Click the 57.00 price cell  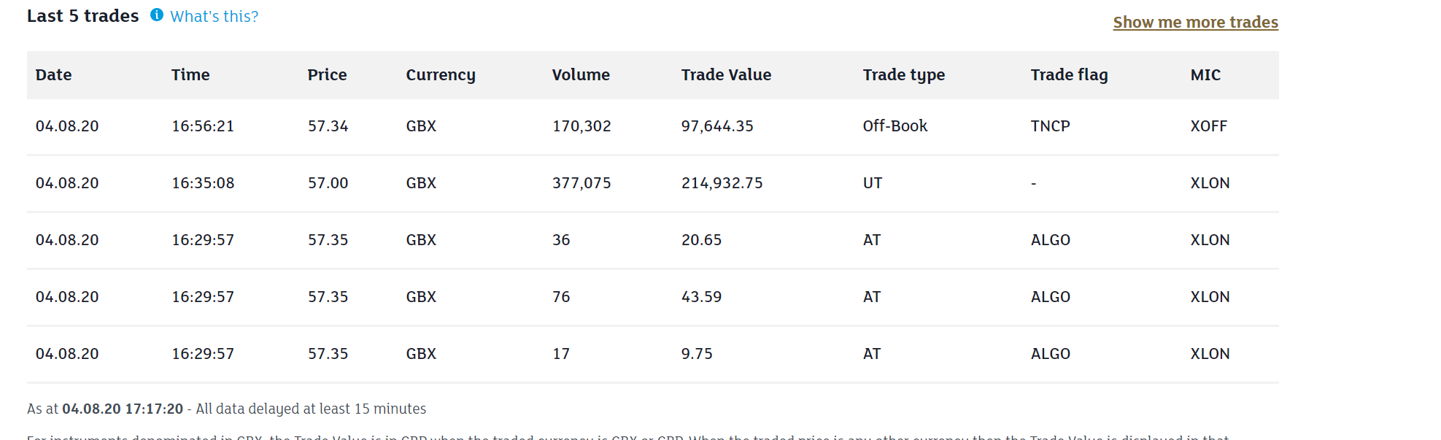[x=328, y=183]
